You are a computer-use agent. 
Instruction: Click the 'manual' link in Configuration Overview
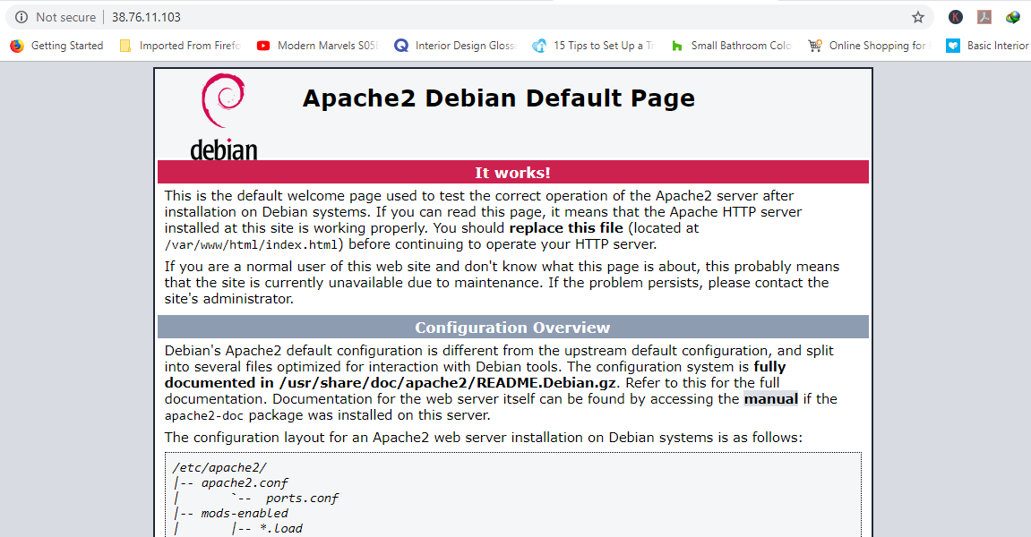[x=770, y=399]
